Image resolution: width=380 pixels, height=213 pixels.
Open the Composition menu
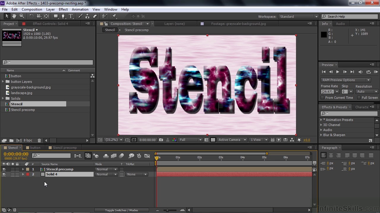pyautogui.click(x=32, y=9)
